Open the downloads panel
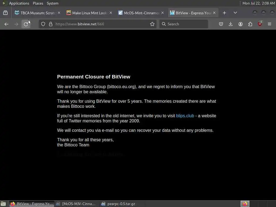This screenshot has height=207, width=276. click(x=231, y=24)
